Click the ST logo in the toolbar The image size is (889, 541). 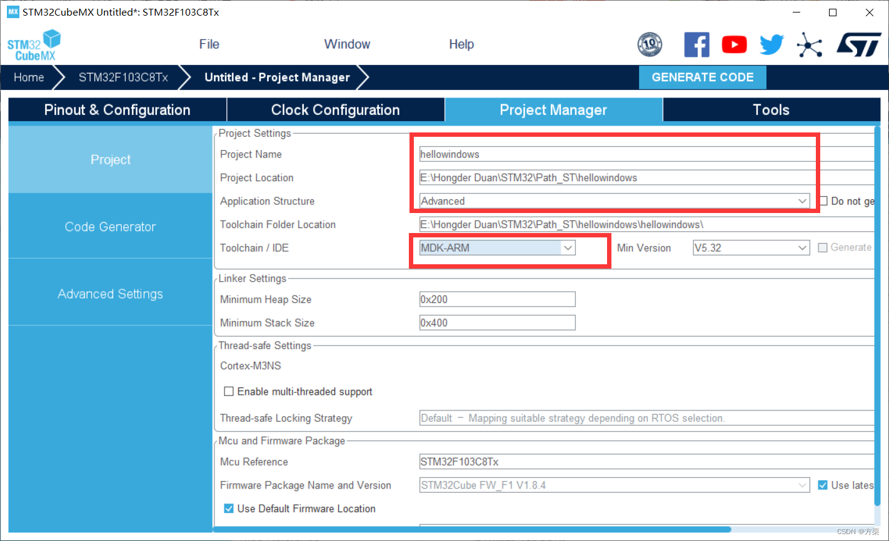858,44
